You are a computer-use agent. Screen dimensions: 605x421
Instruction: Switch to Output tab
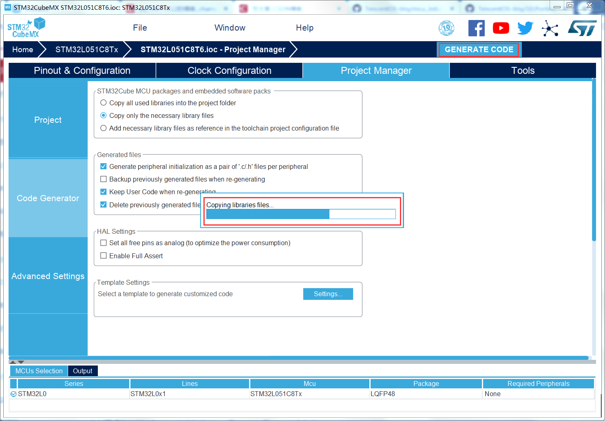[83, 371]
